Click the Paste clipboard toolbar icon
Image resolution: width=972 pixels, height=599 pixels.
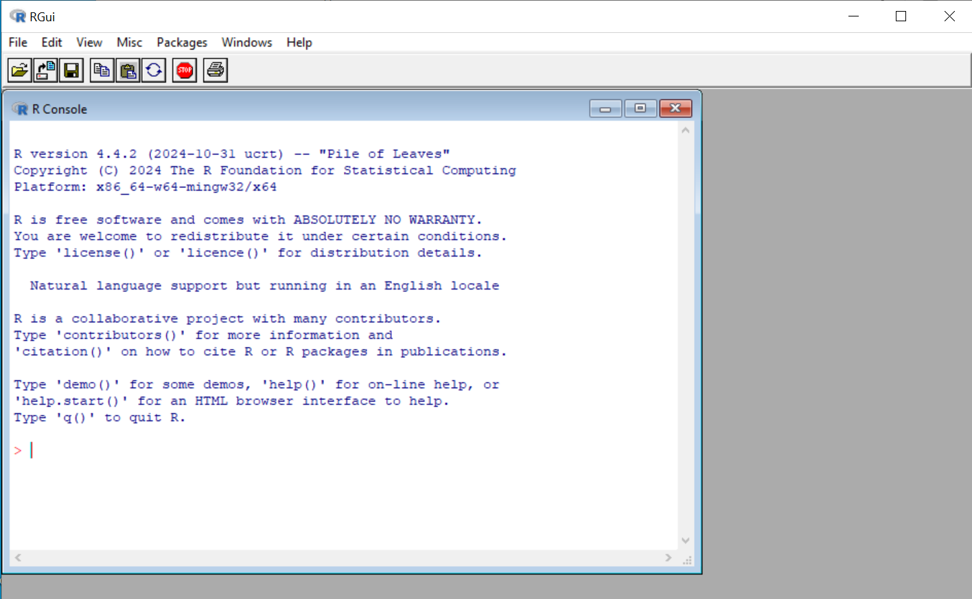[128, 70]
